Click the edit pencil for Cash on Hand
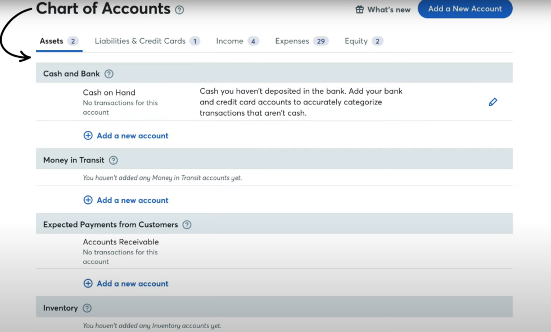 pyautogui.click(x=493, y=102)
